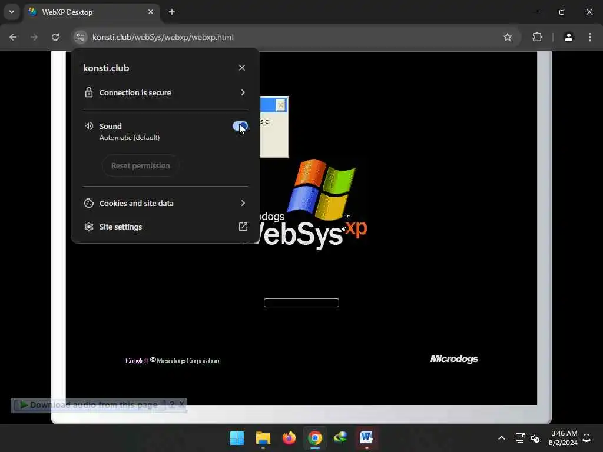Viewport: 603px width, 452px height.
Task: Show hidden system tray icons
Action: [x=502, y=438]
